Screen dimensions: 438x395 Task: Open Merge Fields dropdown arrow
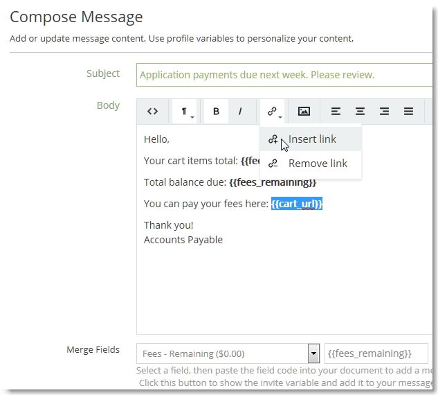pos(313,353)
